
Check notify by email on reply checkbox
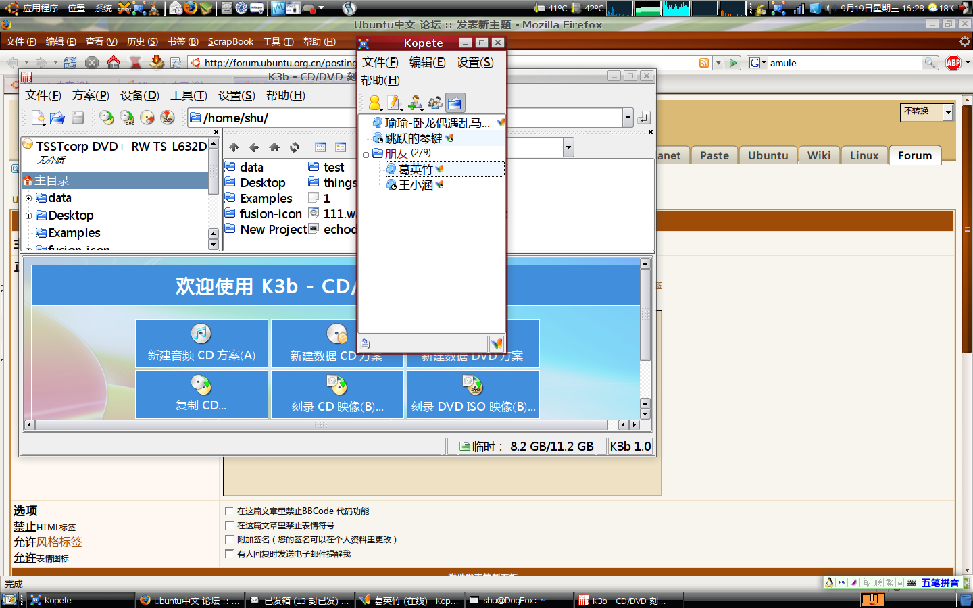pos(229,554)
